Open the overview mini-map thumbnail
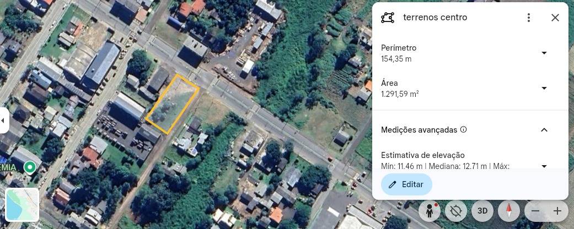The height and width of the screenshot is (229, 574). point(22,205)
